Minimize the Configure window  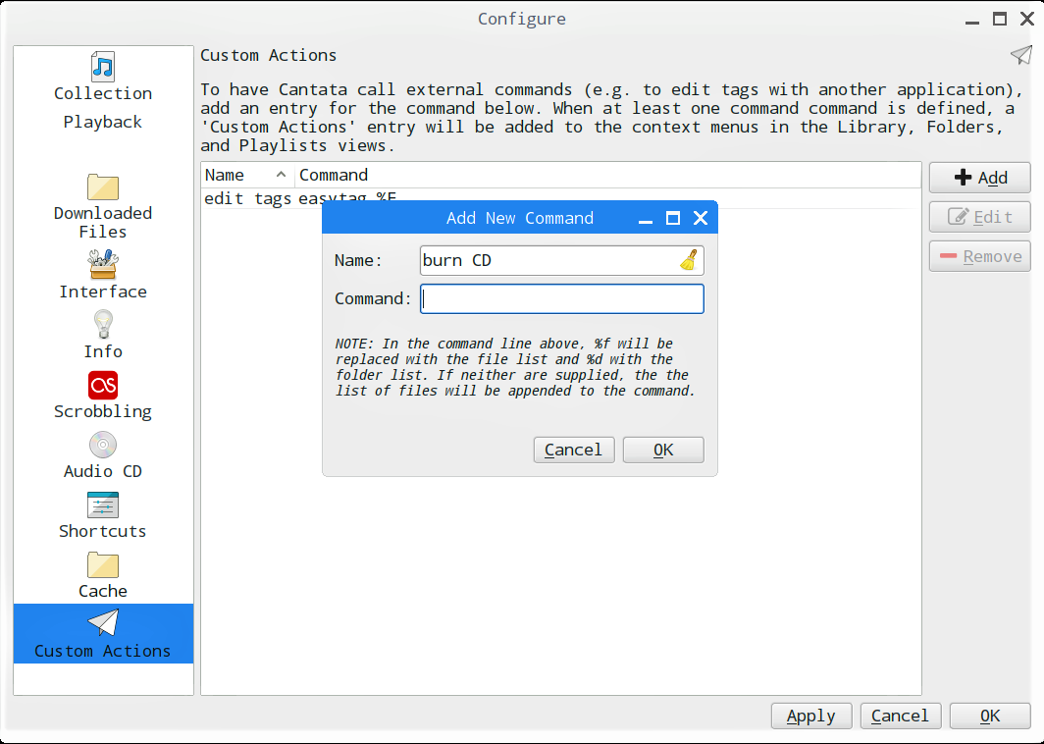972,21
